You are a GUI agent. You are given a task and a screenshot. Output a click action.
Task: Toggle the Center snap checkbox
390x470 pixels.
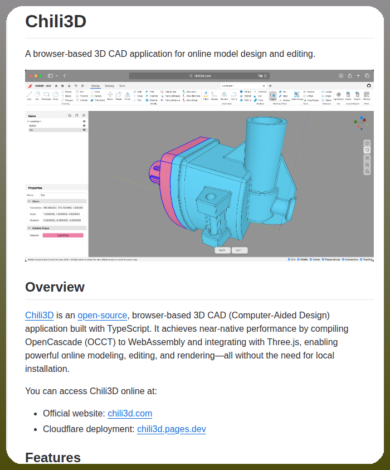coord(311,260)
